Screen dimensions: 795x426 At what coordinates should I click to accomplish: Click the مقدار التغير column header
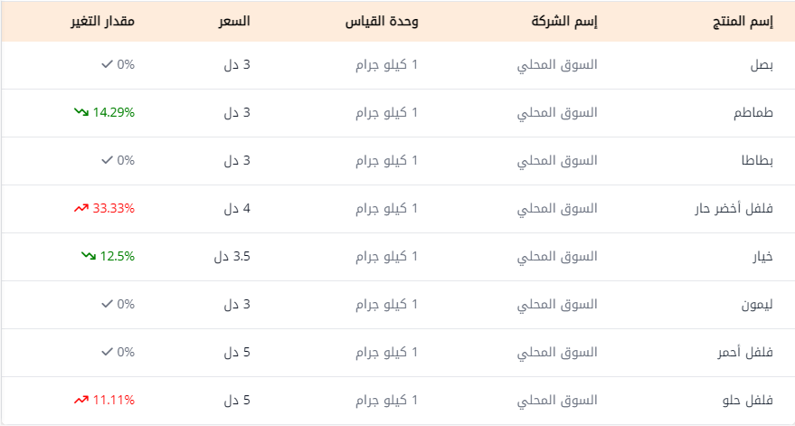[102, 22]
